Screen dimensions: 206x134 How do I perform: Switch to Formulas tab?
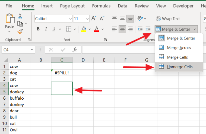tap(101, 6)
